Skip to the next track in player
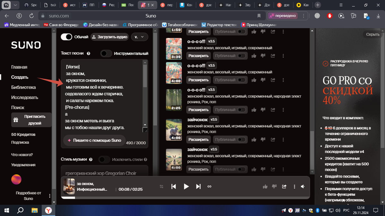Image resolution: width=385 pixels, height=216 pixels. pyautogui.click(x=198, y=187)
